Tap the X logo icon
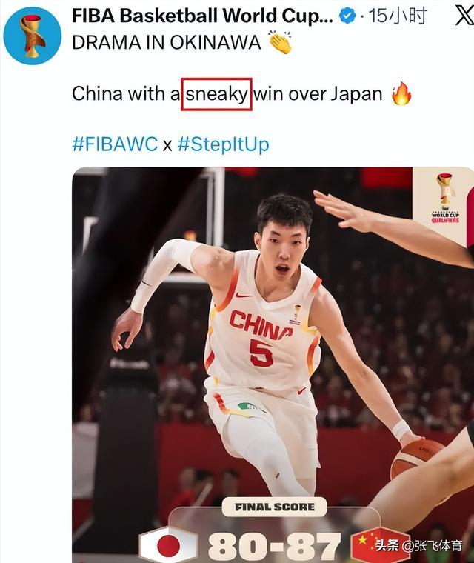This screenshot has width=474, height=563. [465, 16]
